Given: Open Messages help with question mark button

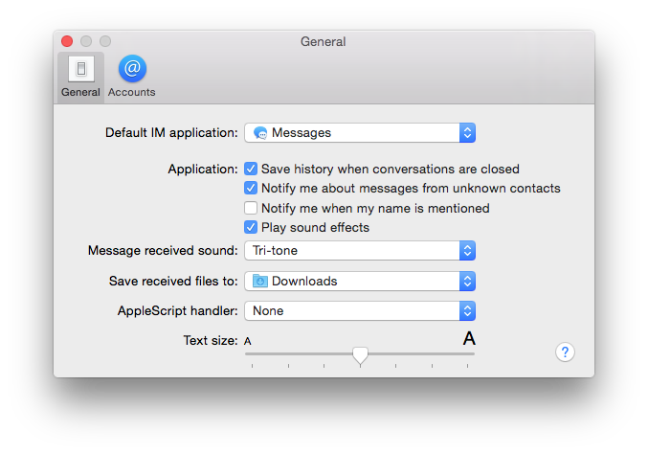Looking at the screenshot, I should tap(565, 352).
